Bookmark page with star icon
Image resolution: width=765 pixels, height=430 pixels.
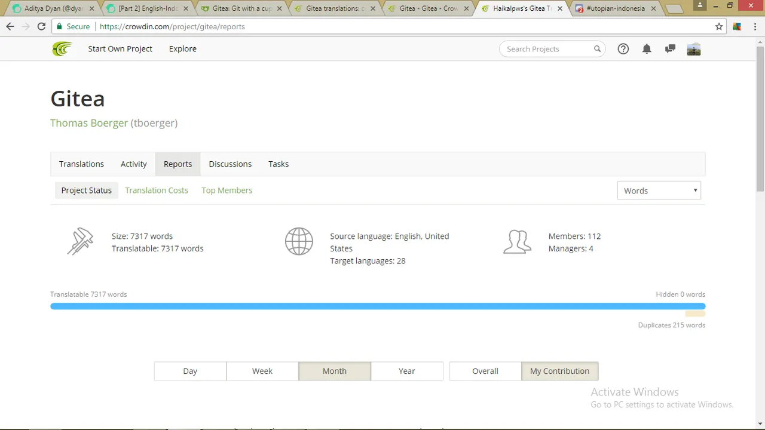(x=719, y=26)
